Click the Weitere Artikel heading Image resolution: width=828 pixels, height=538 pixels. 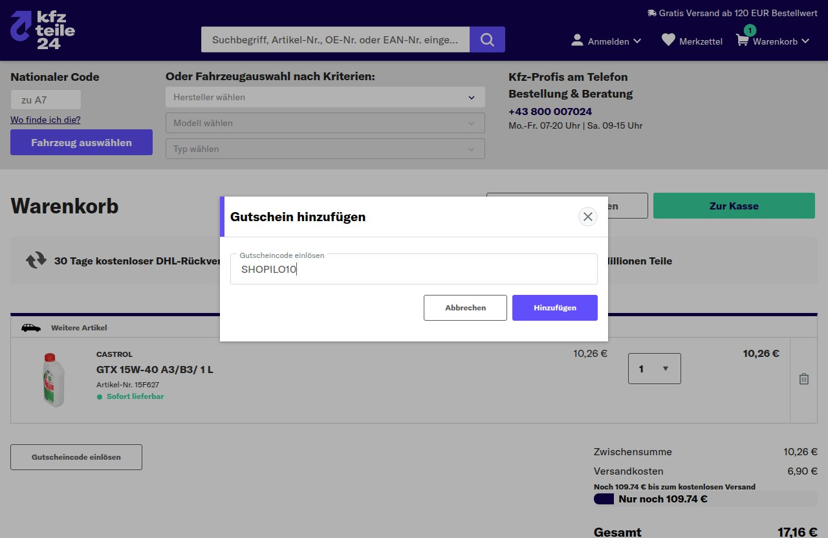pyautogui.click(x=79, y=328)
